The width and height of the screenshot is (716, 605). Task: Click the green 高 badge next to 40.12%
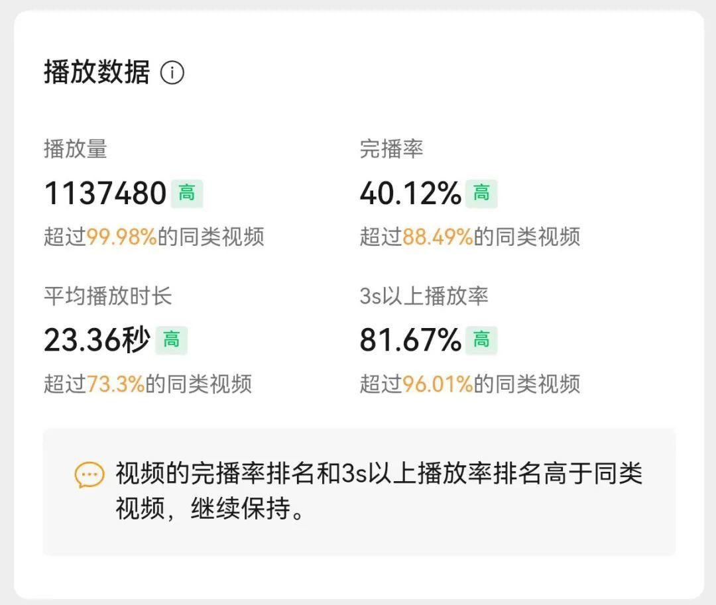tap(481, 193)
